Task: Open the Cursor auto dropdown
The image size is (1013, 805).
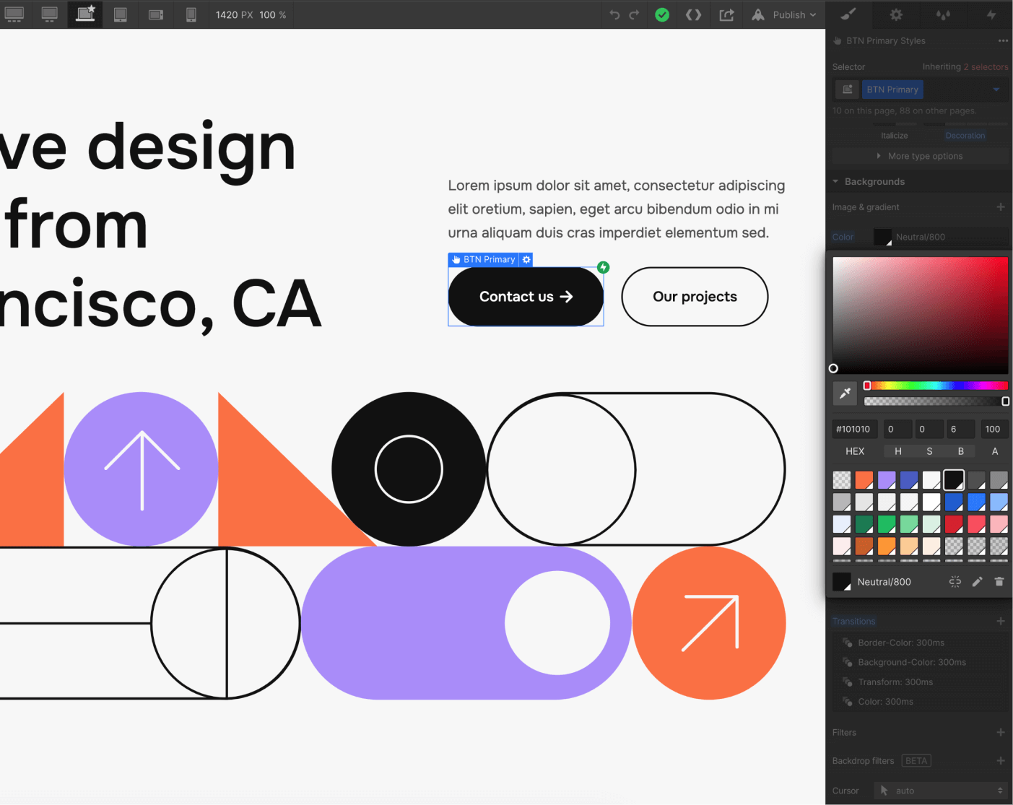Action: coord(941,791)
